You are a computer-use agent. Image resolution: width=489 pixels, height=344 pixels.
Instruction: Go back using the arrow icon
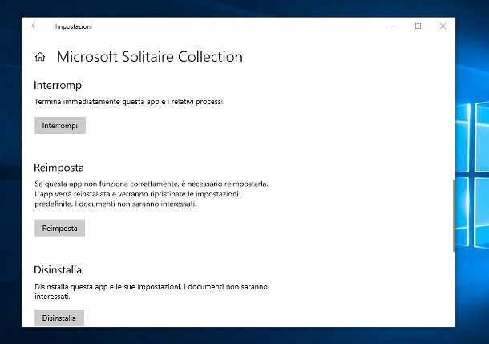34,26
